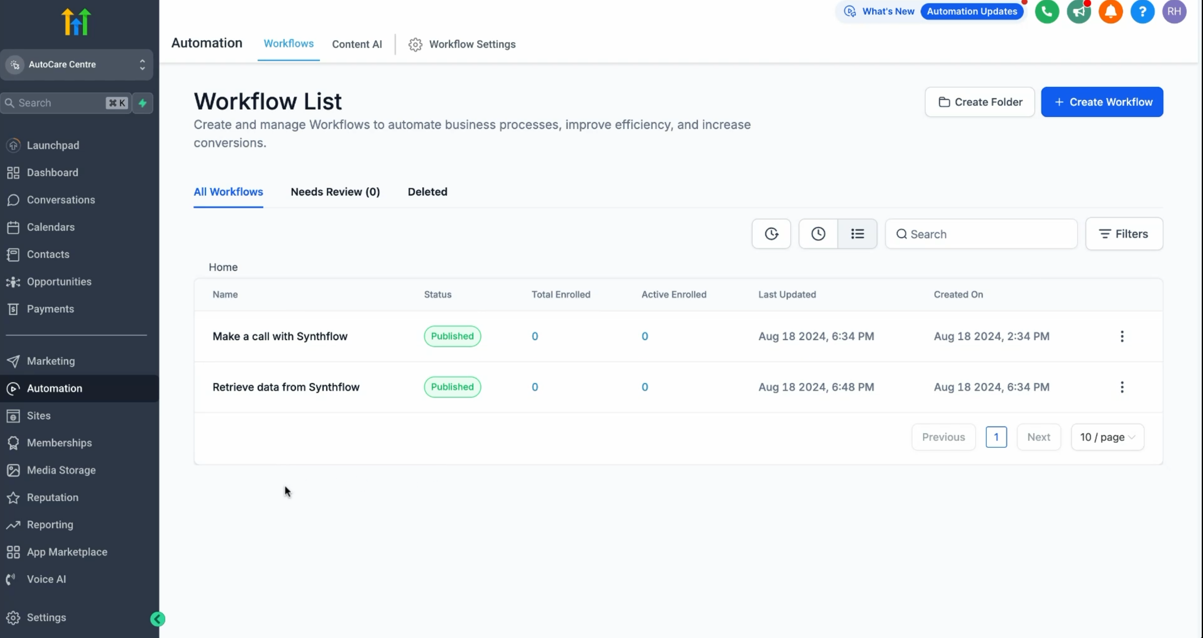Screen dimensions: 1203x638
Task: Switch to the Content AI tab
Action: (357, 44)
